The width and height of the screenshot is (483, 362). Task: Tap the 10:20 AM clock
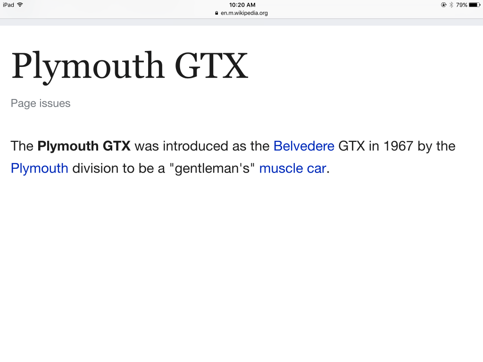click(x=242, y=5)
